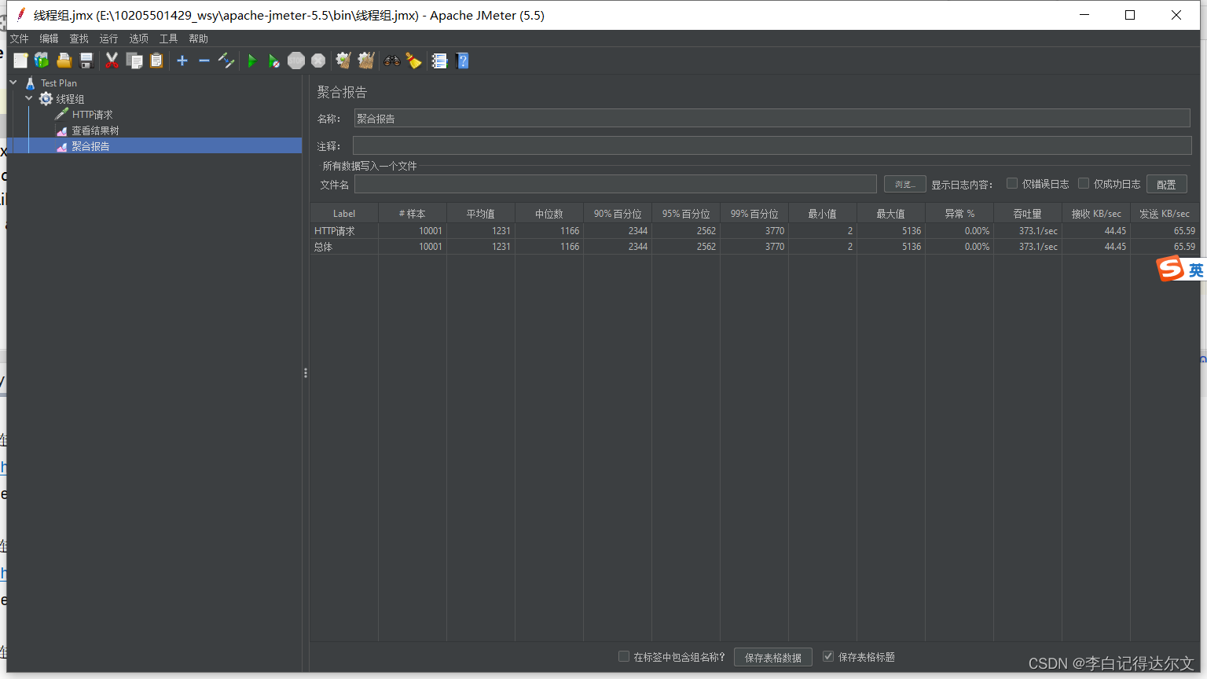
Task: Uncheck the 保存表格标题 checkbox
Action: click(828, 656)
